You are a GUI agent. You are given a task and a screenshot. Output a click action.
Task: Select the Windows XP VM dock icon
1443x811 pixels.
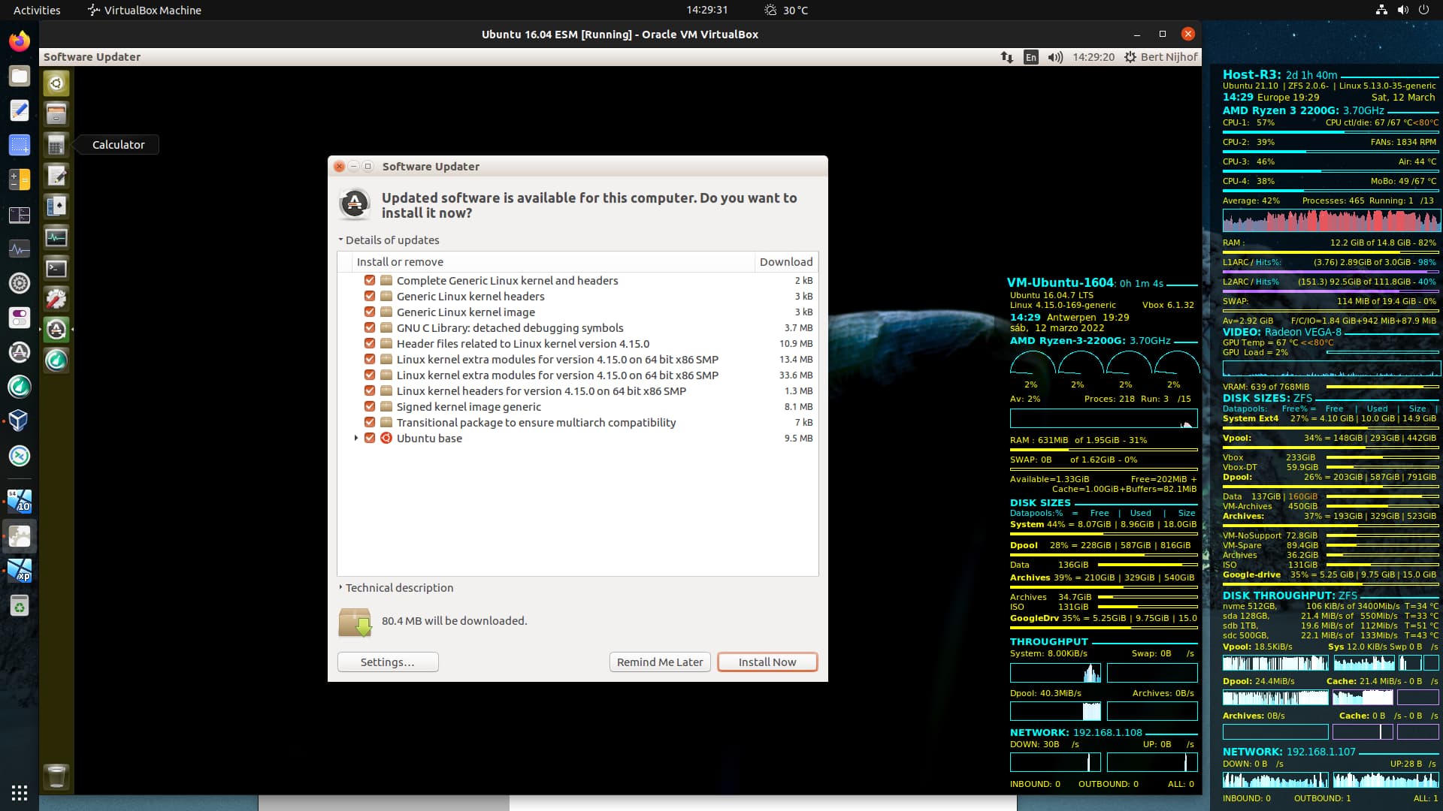point(20,571)
